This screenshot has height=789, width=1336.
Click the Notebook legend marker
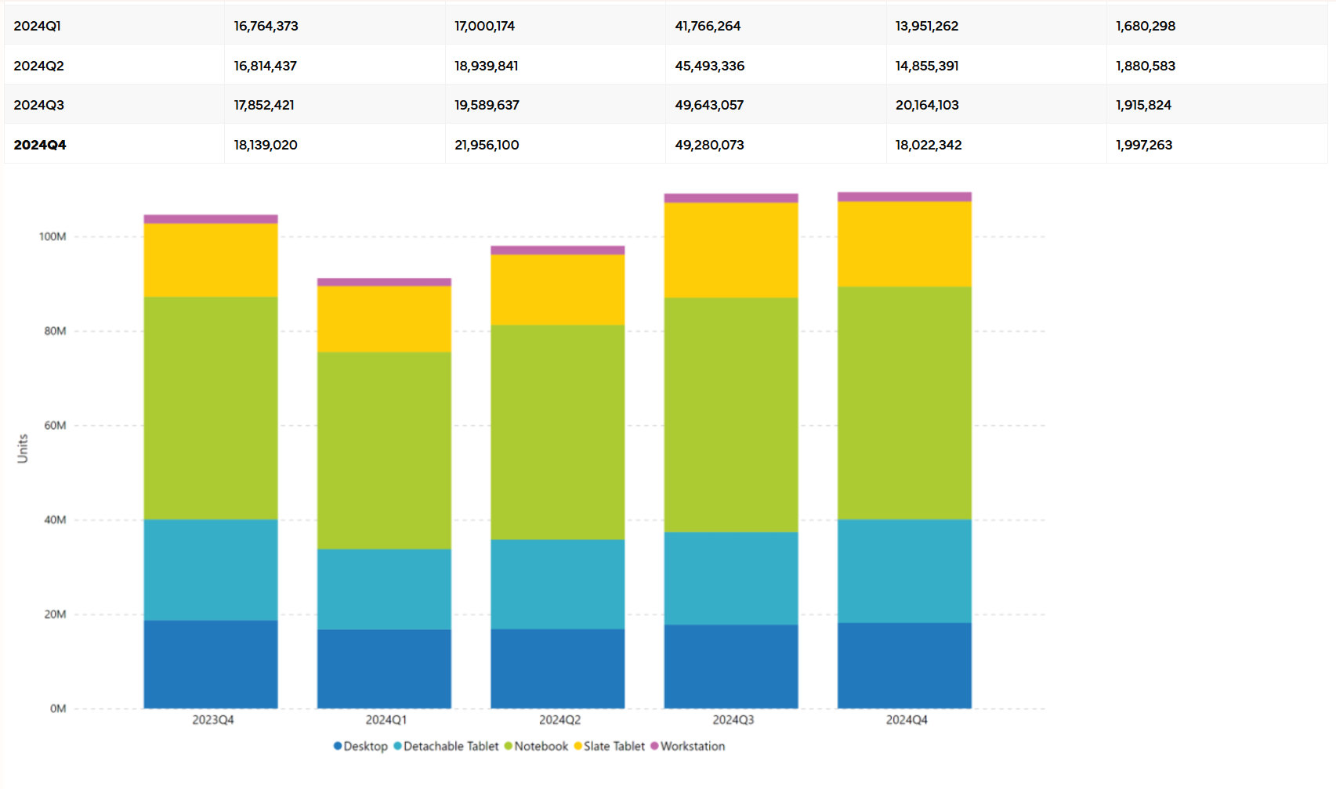coord(508,746)
